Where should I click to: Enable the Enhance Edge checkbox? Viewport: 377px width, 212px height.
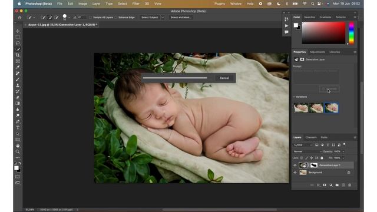(x=116, y=17)
